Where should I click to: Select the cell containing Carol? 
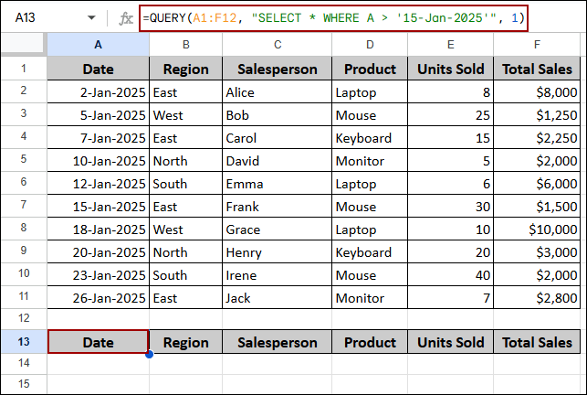(277, 138)
